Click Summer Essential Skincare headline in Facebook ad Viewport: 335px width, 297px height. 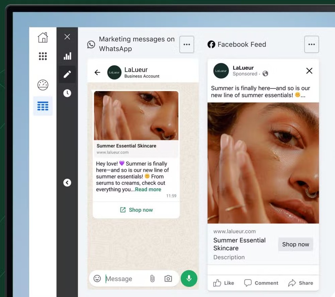[x=239, y=244]
